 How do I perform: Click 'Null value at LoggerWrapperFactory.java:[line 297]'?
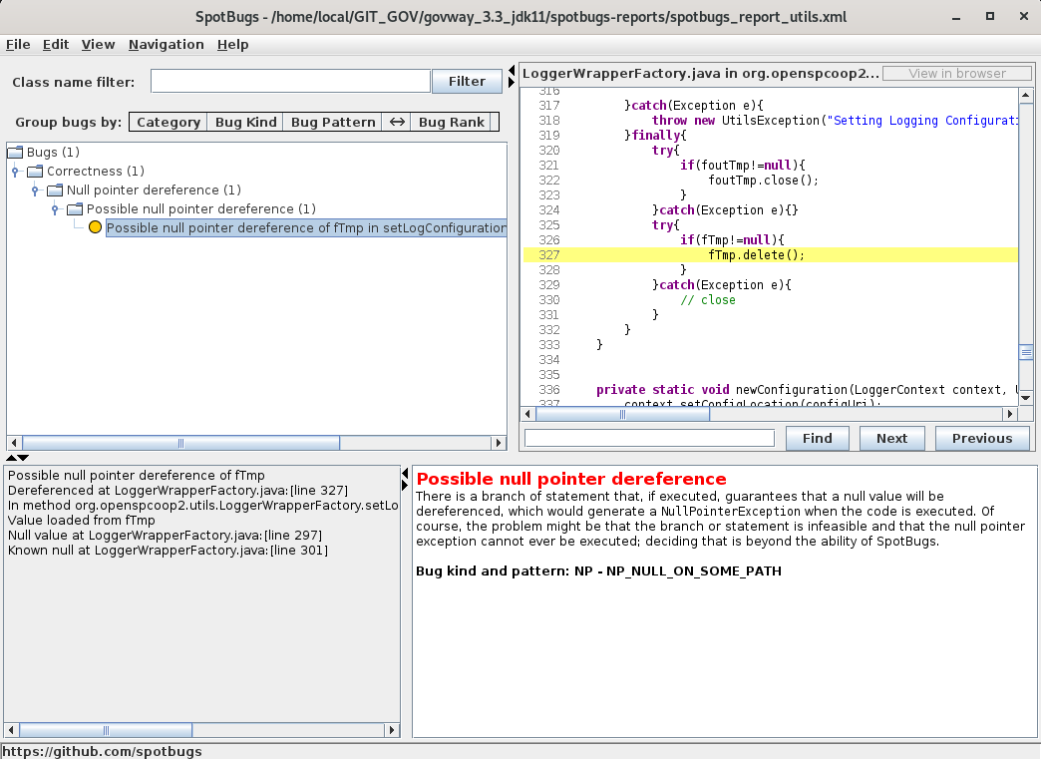165,536
